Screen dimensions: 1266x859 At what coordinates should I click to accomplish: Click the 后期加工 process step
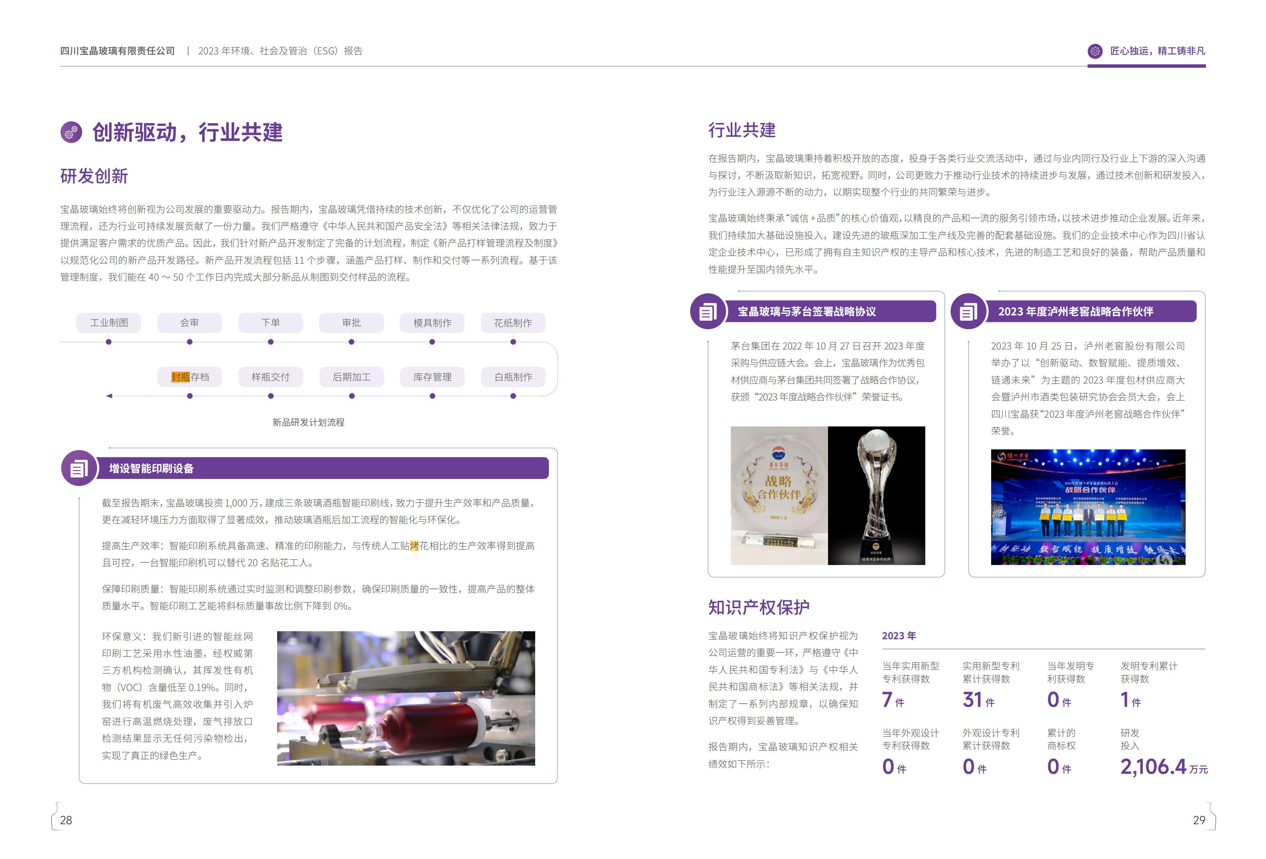point(351,377)
